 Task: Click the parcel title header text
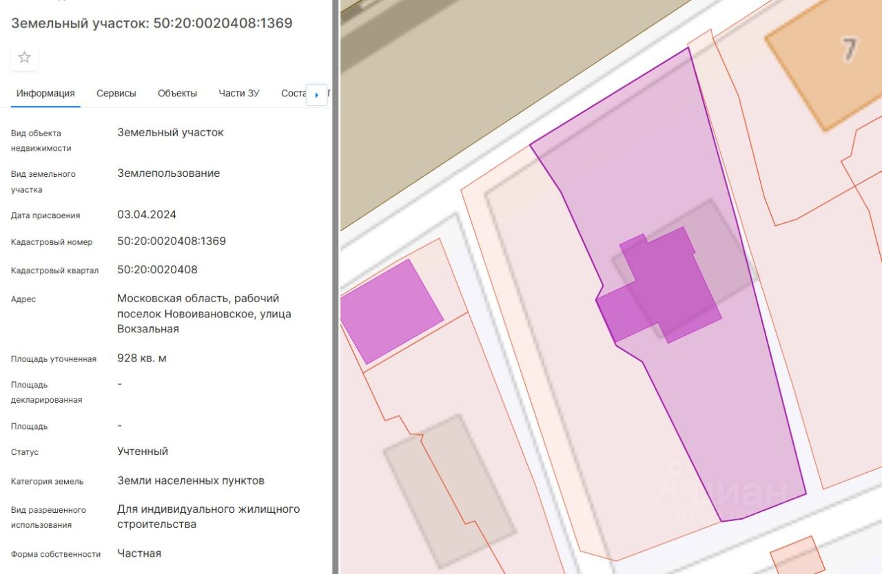152,23
